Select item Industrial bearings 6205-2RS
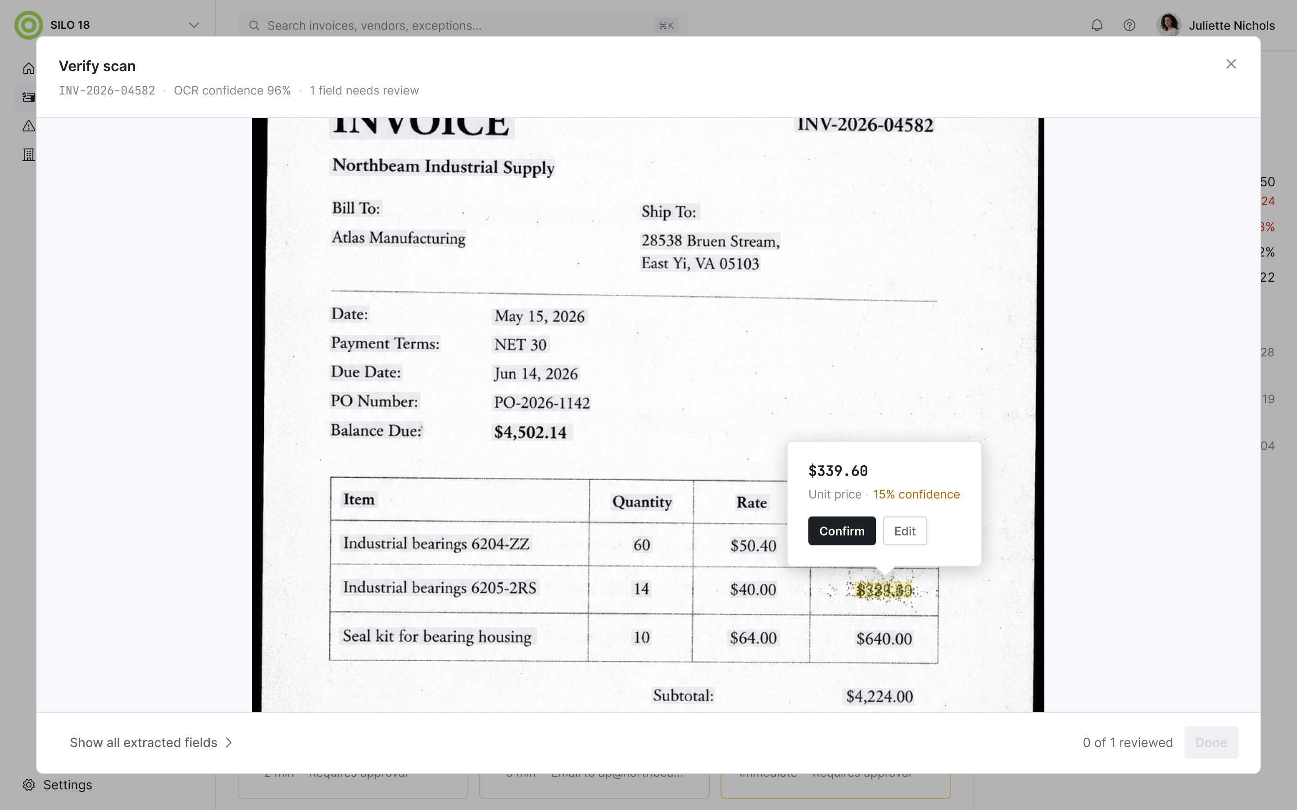Viewport: 1297px width, 810px height. 440,588
